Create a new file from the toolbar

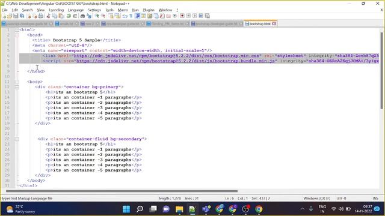point(4,16)
